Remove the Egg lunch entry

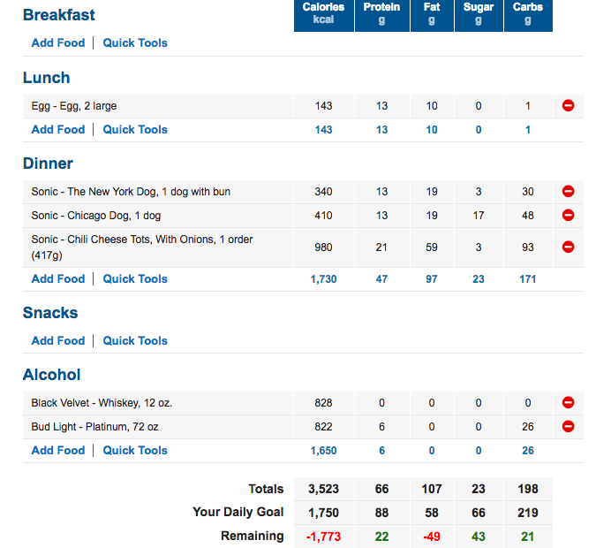point(568,106)
